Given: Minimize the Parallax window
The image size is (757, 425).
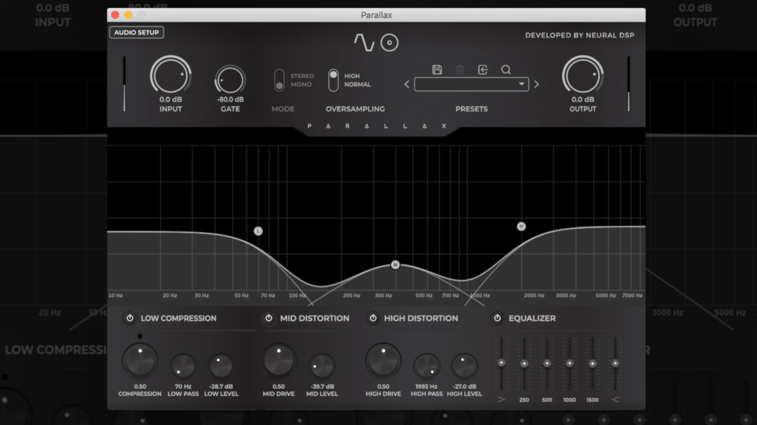Looking at the screenshot, I should [128, 15].
